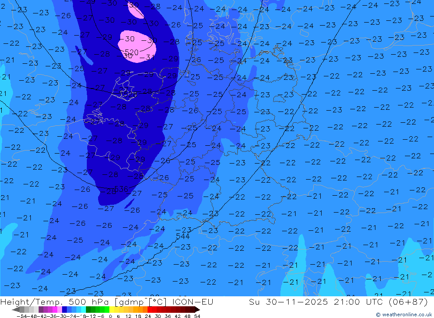Screen dimensions: 434x318
Task: Click the yellow legend swatch above 0
Action: tap(112, 309)
